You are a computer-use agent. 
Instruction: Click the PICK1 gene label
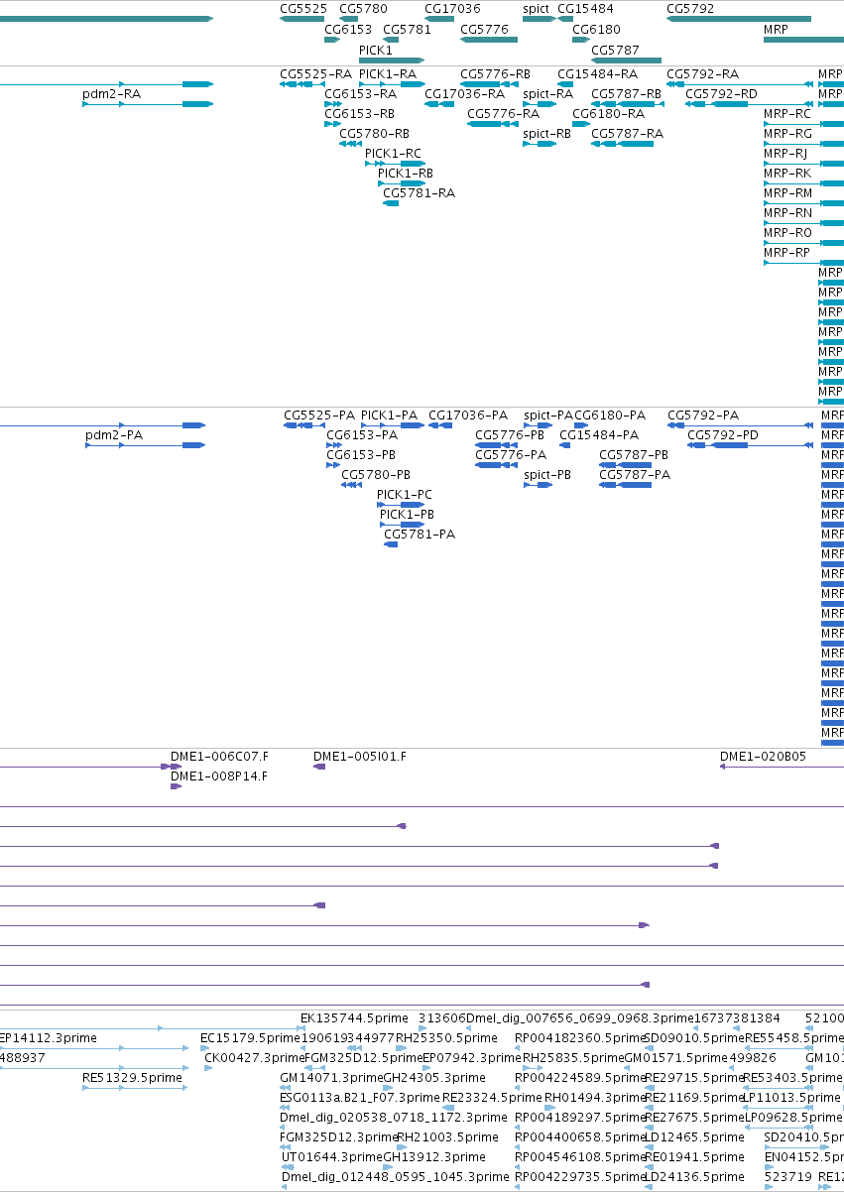click(x=376, y=50)
